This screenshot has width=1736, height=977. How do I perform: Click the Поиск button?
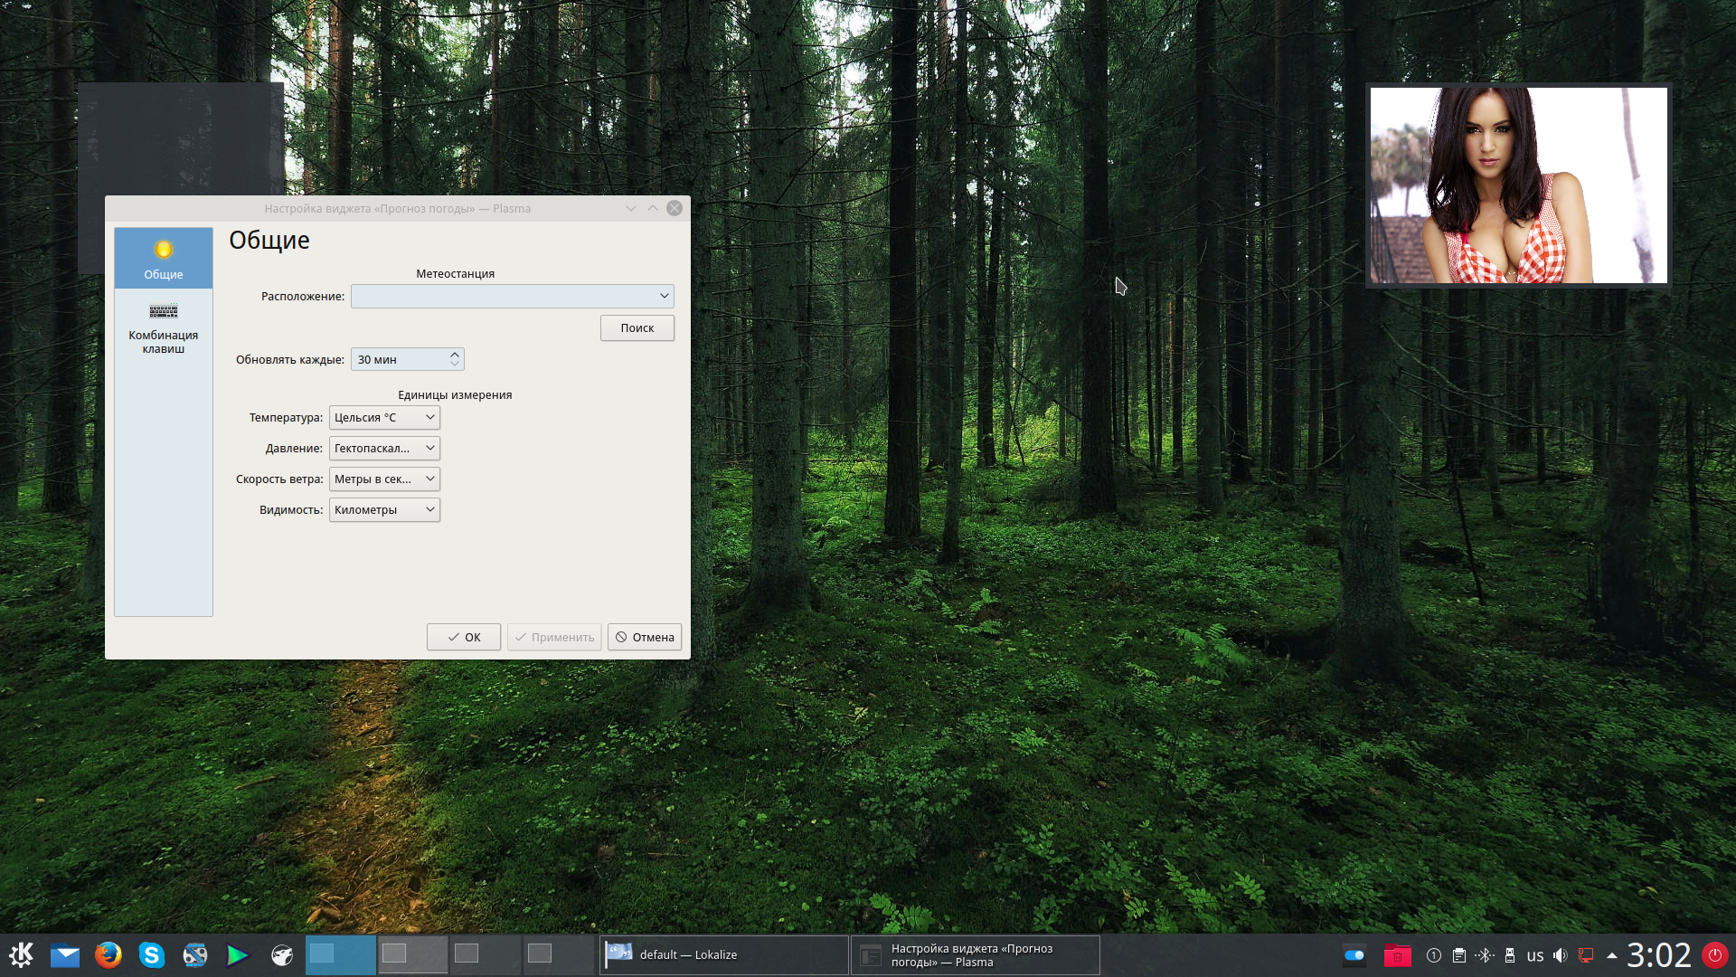click(x=637, y=327)
